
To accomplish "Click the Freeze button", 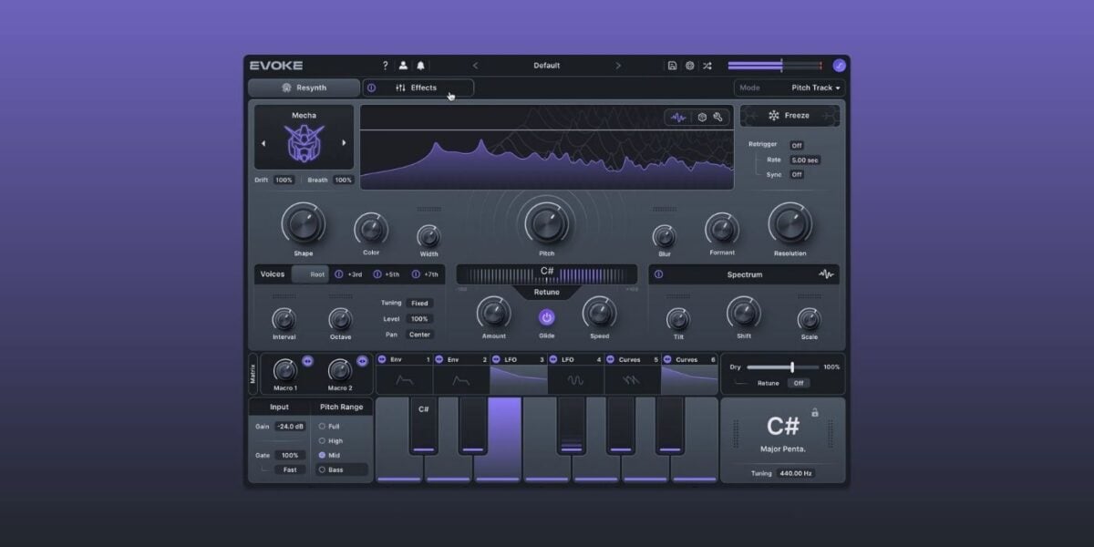I will coord(791,115).
